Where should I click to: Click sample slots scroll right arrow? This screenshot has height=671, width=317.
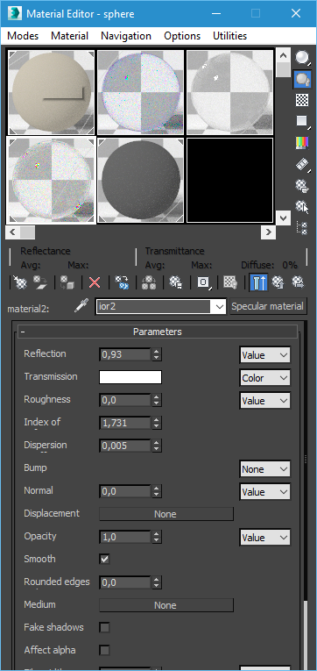(x=268, y=232)
